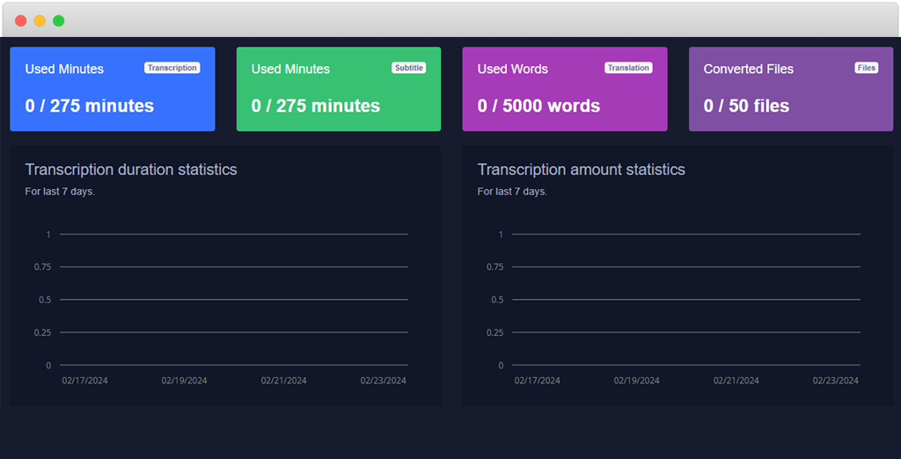Select the "0 / 275 minutes" value on the green card
Screen dimensions: 901x459
click(316, 106)
